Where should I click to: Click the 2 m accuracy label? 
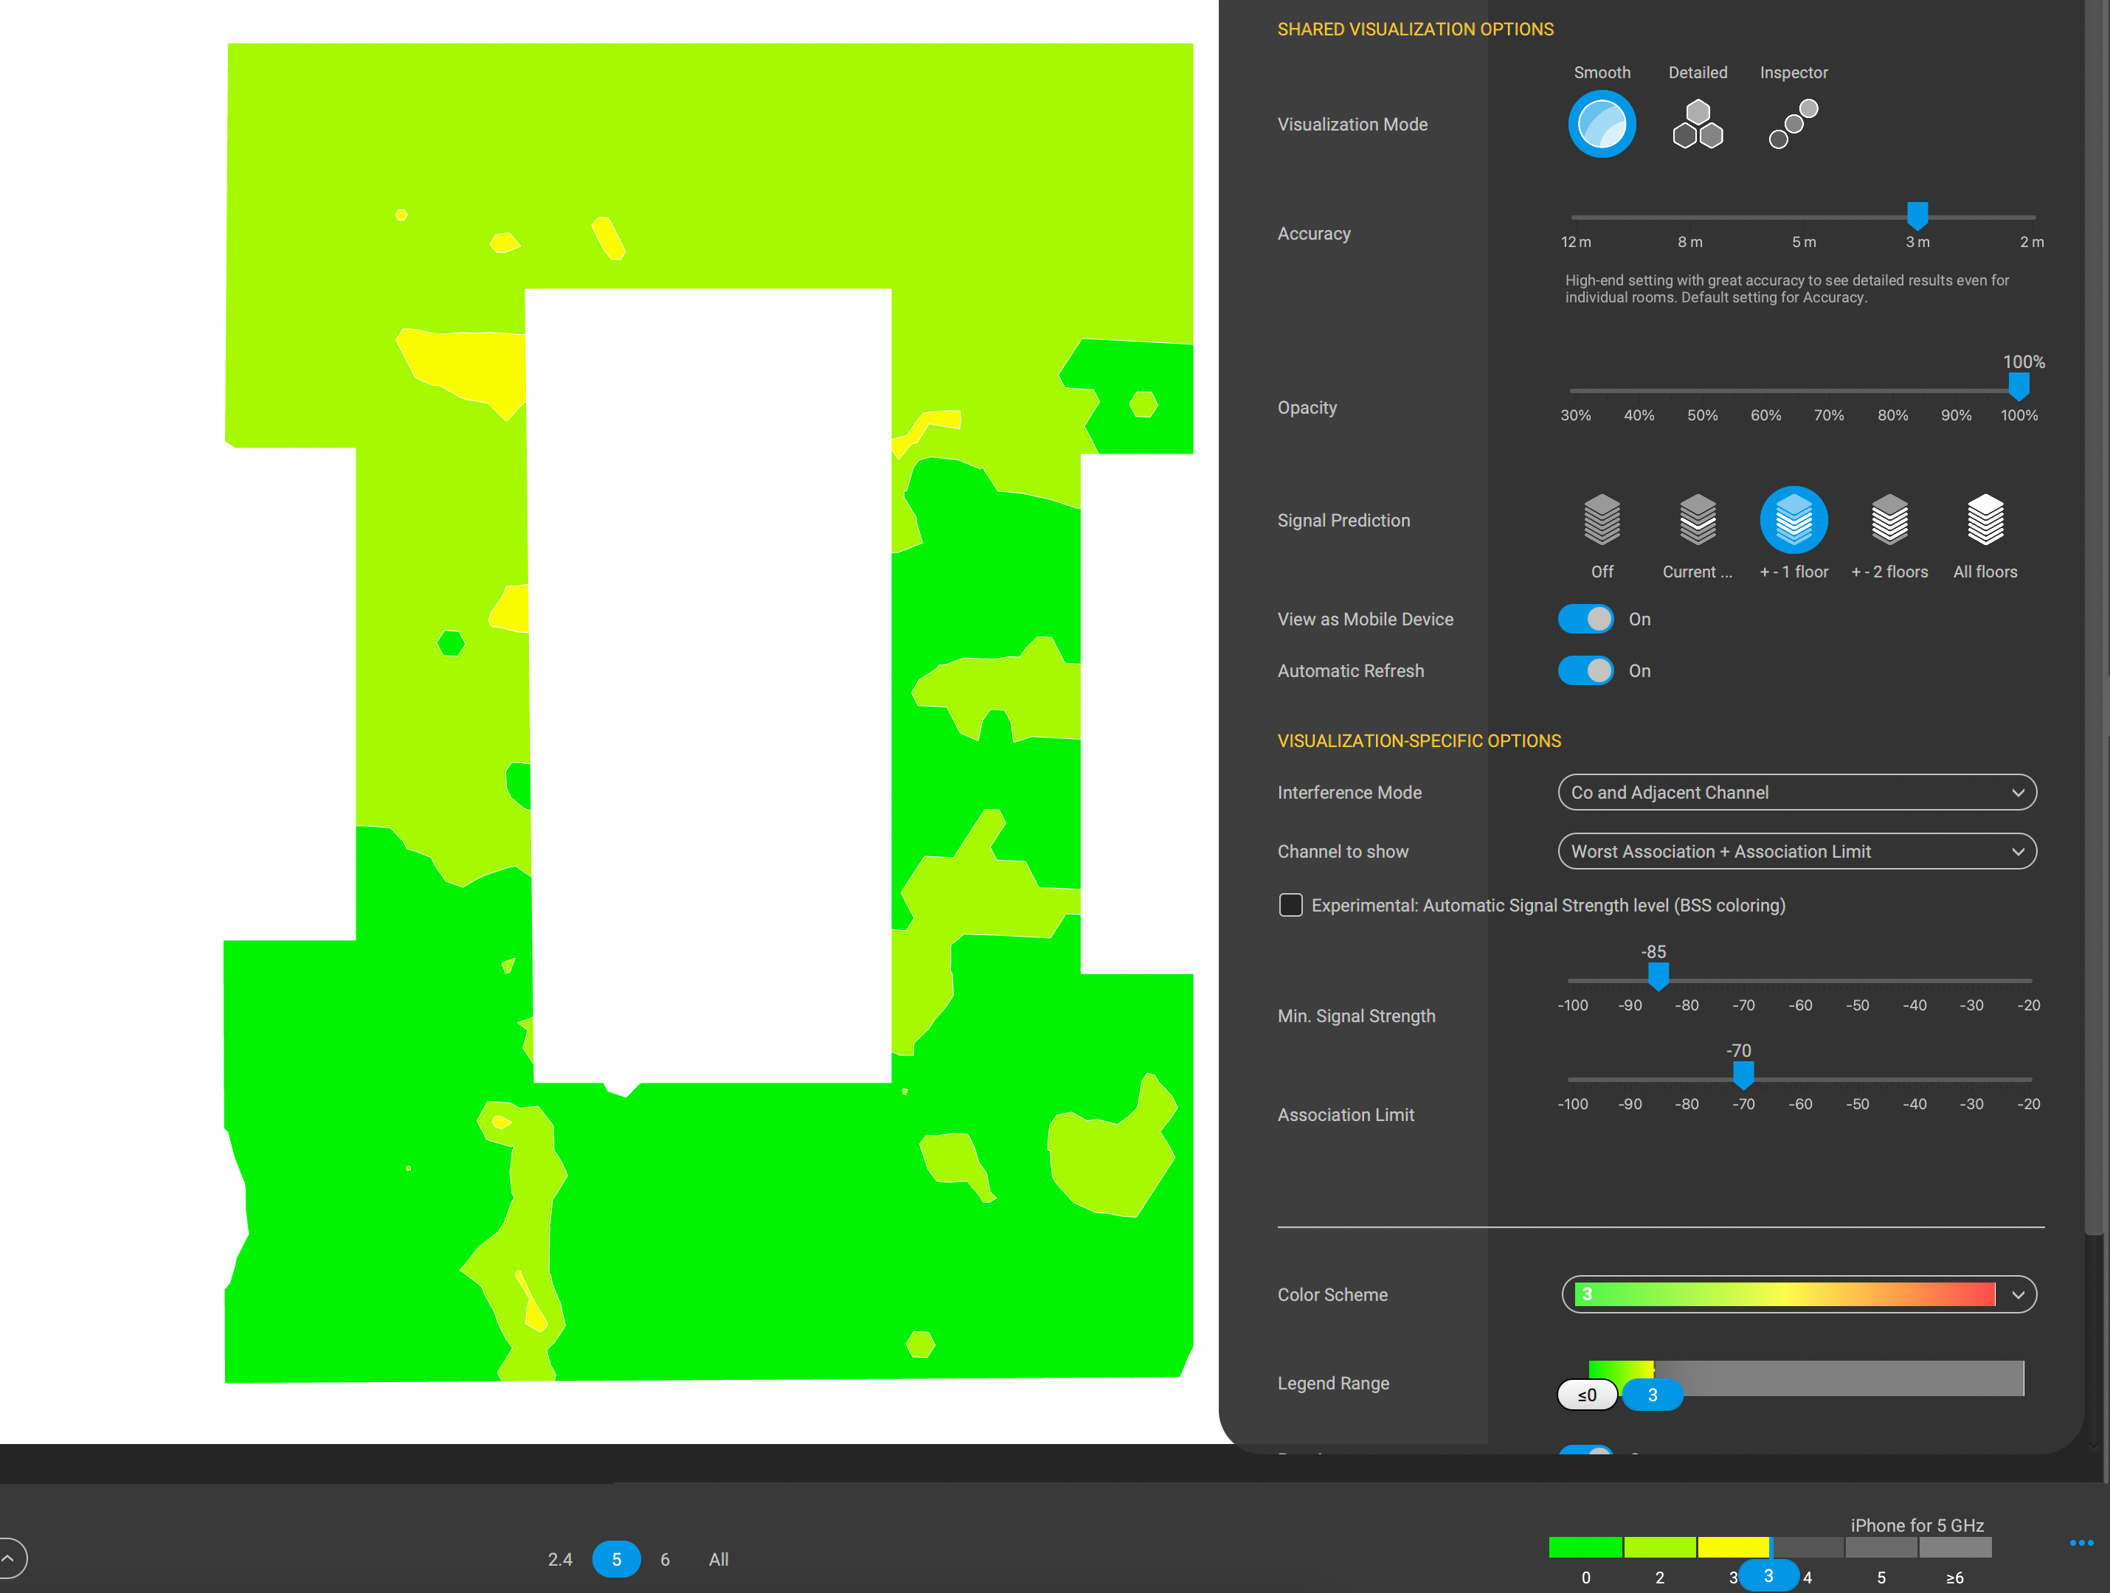pos(2031,242)
